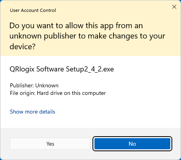Click the Publisher: Unknown line

coord(34,85)
